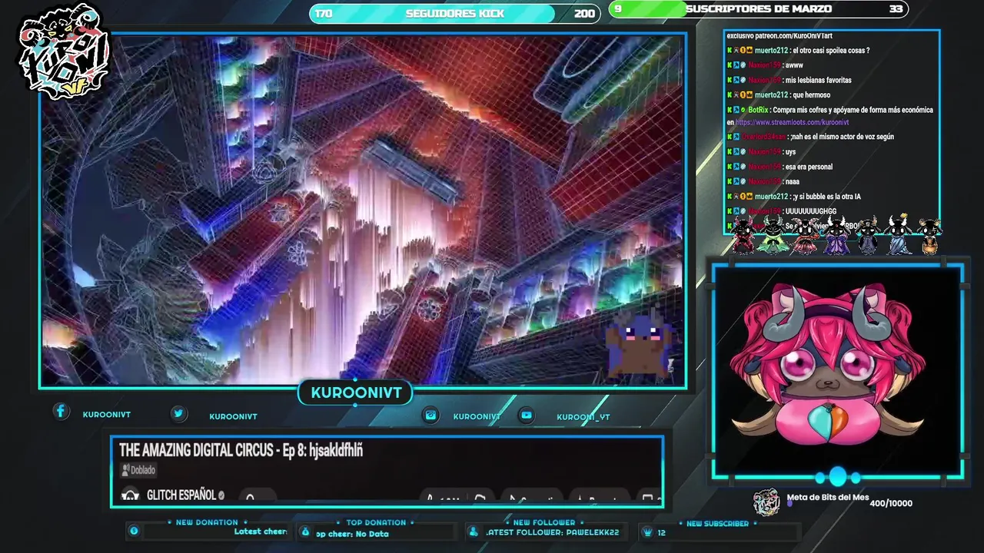Click the BotRix username in chat

[758, 110]
